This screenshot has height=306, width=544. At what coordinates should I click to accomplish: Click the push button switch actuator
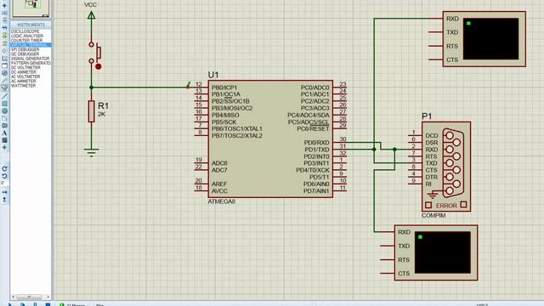pos(99,53)
